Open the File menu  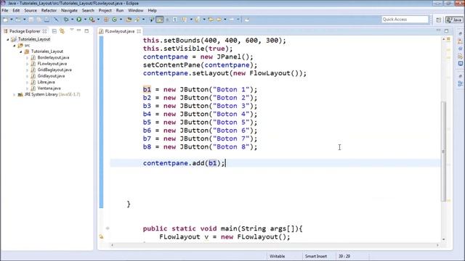(x=5, y=10)
